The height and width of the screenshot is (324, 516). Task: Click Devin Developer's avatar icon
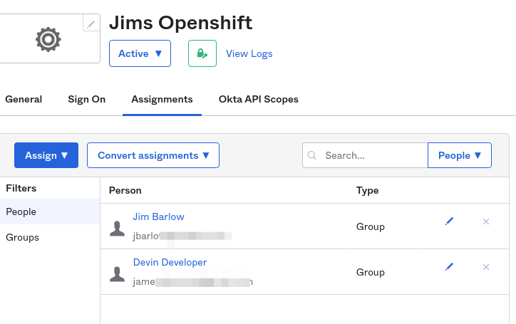[117, 274]
